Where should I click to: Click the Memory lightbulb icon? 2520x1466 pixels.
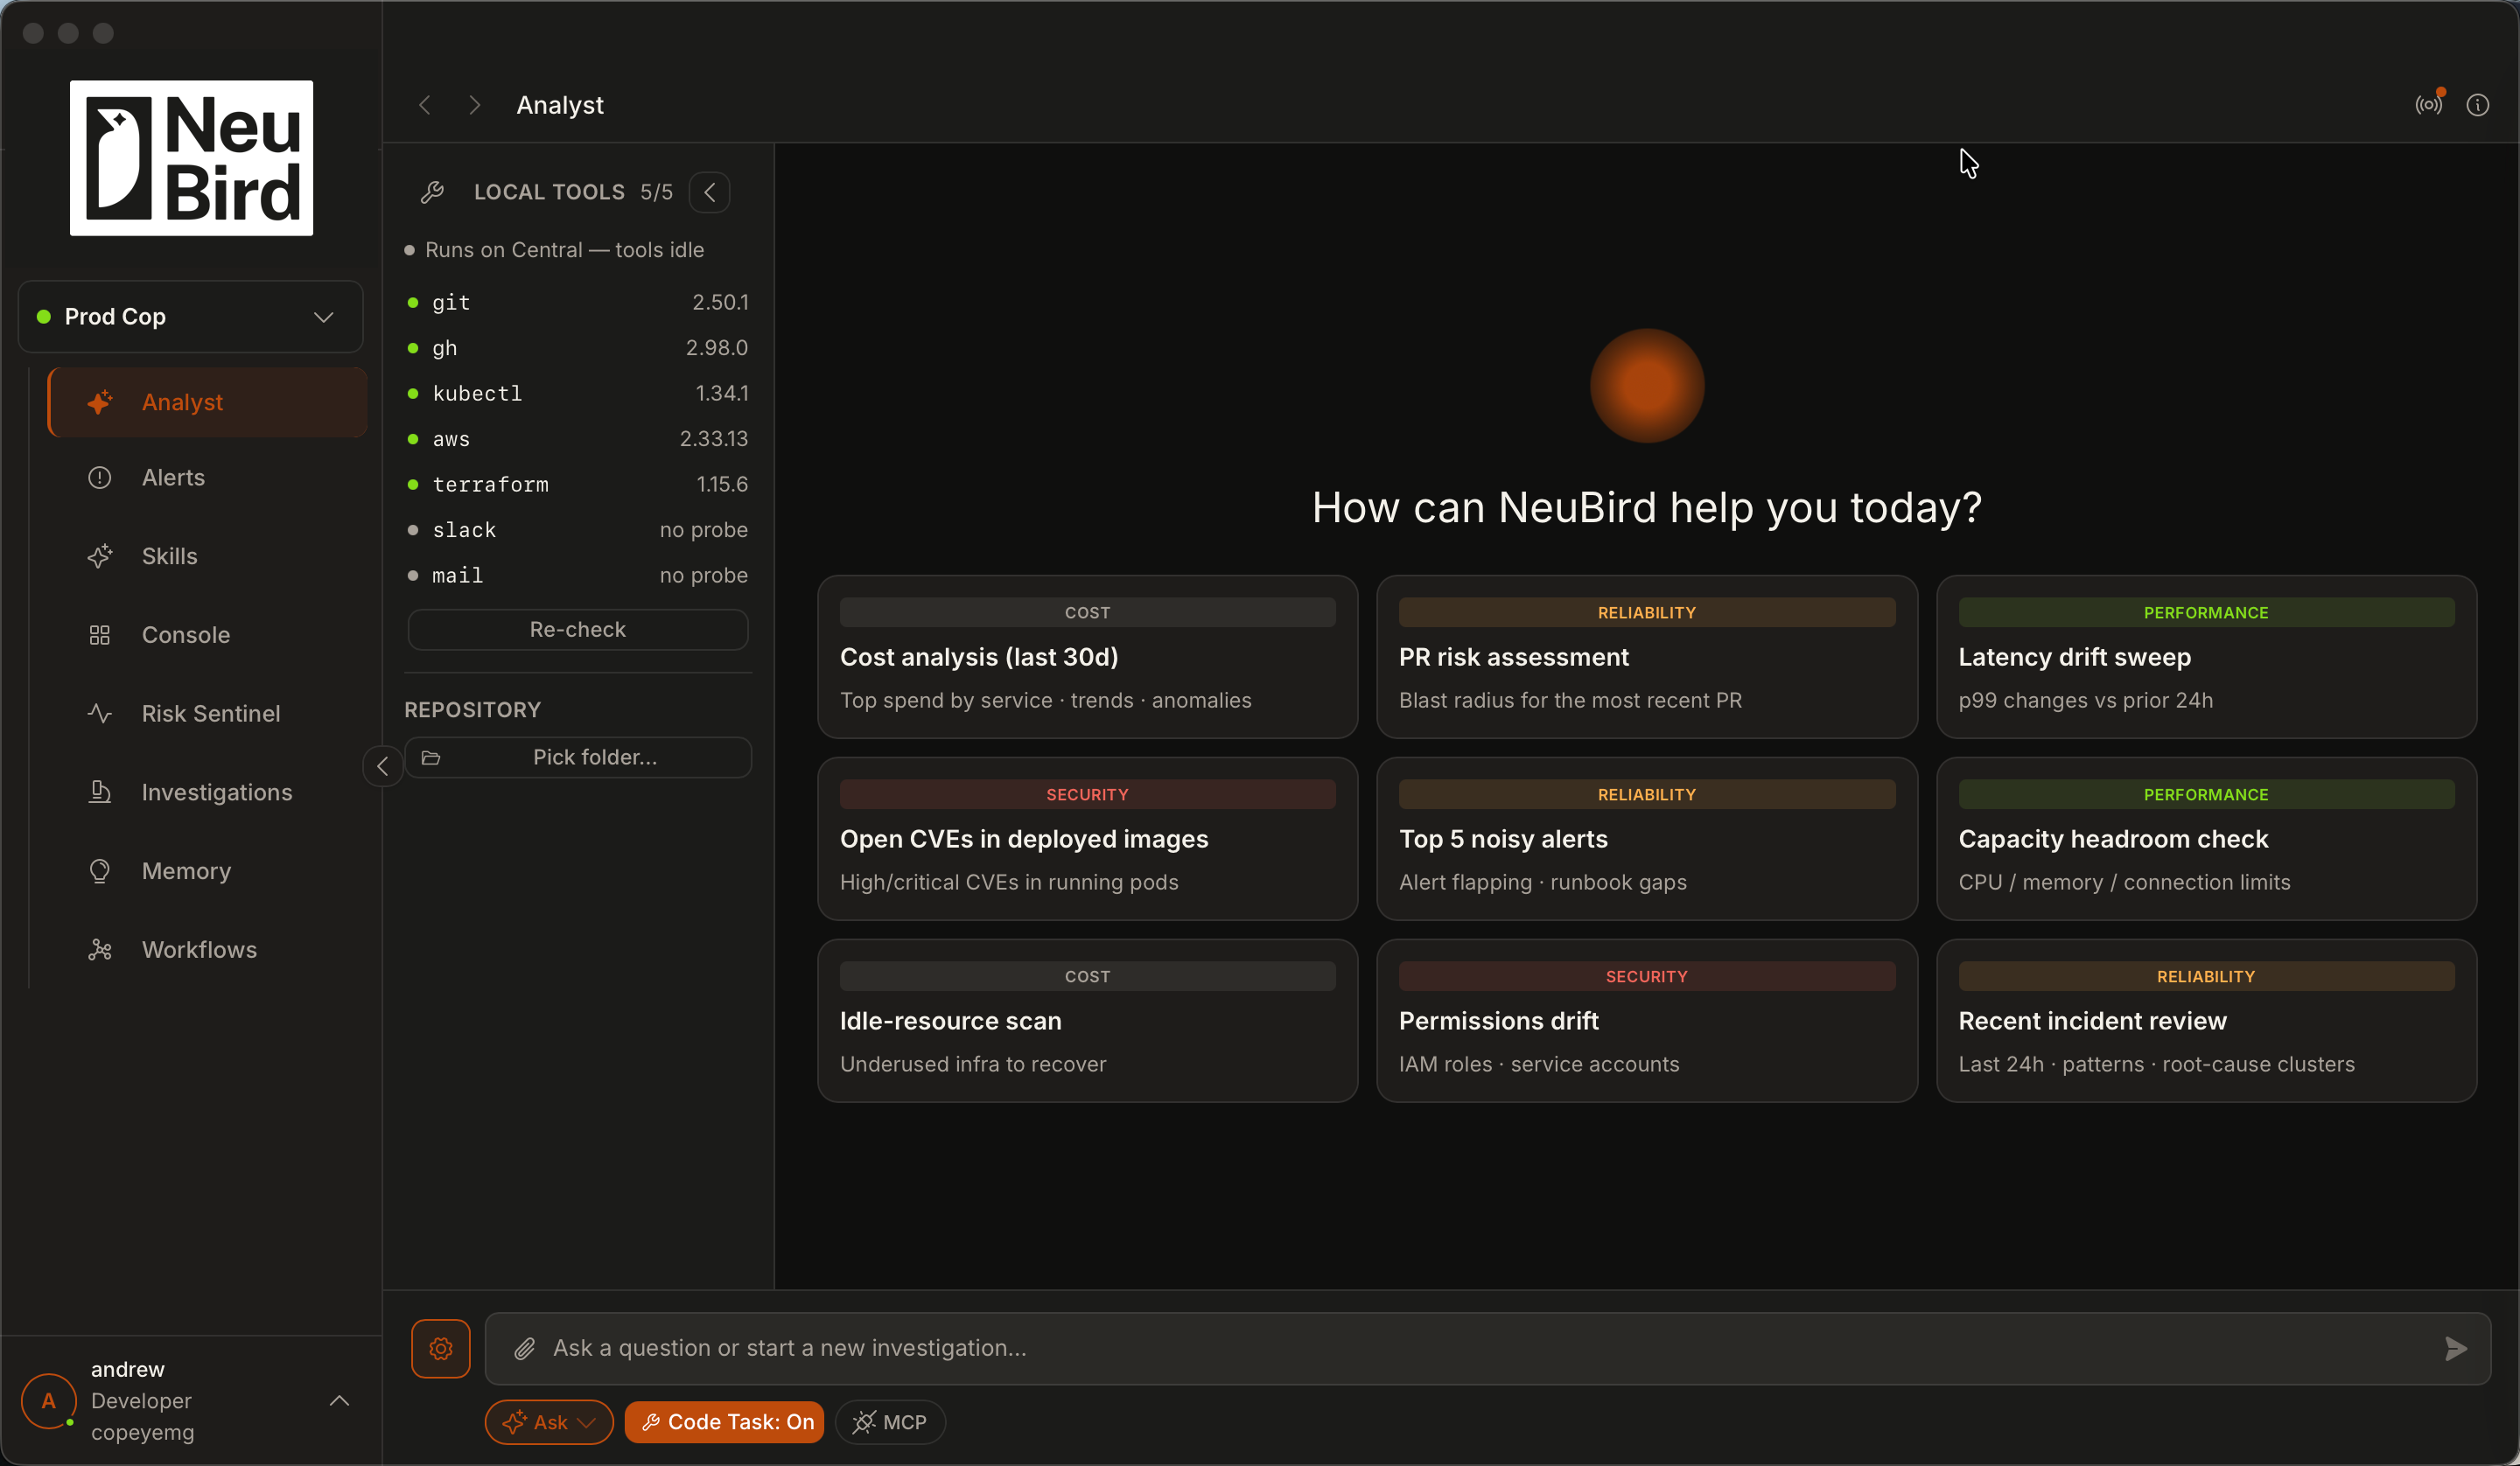pos(99,871)
